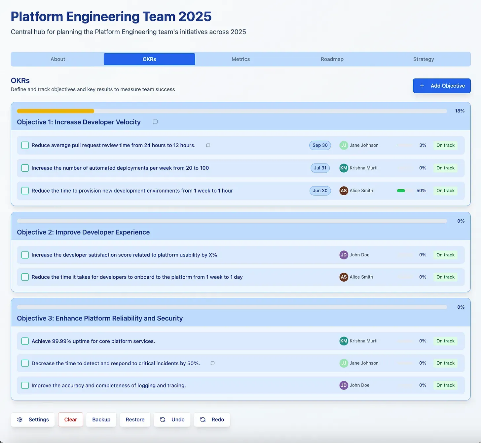Viewport: 481px width, 443px height.
Task: Click the Settings gear icon
Action: pos(20,420)
